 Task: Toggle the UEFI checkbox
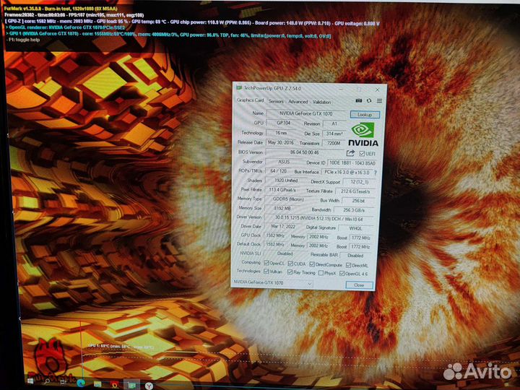coord(362,154)
